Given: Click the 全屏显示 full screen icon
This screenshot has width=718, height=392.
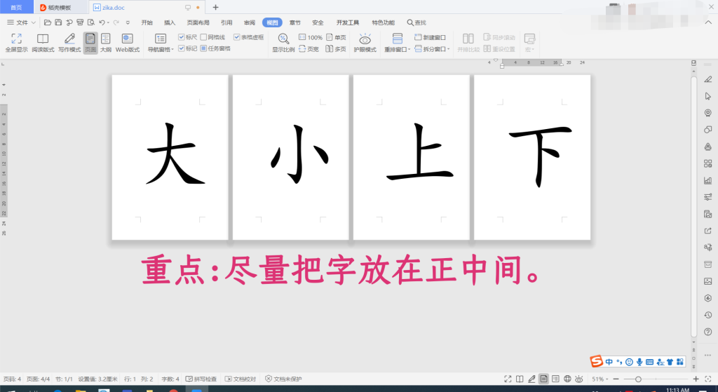Looking at the screenshot, I should point(15,43).
